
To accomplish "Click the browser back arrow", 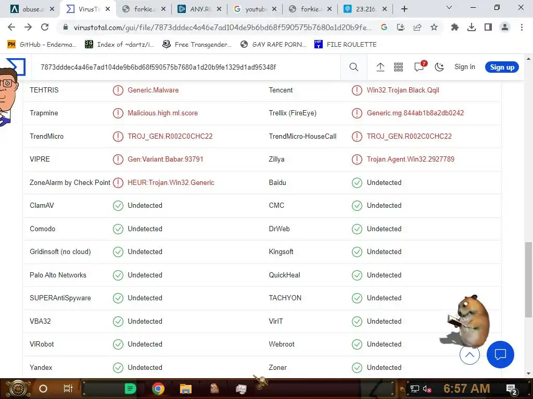I will (11, 27).
